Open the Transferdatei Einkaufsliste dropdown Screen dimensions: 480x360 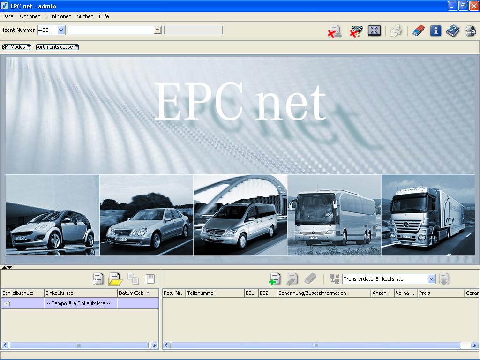[431, 279]
